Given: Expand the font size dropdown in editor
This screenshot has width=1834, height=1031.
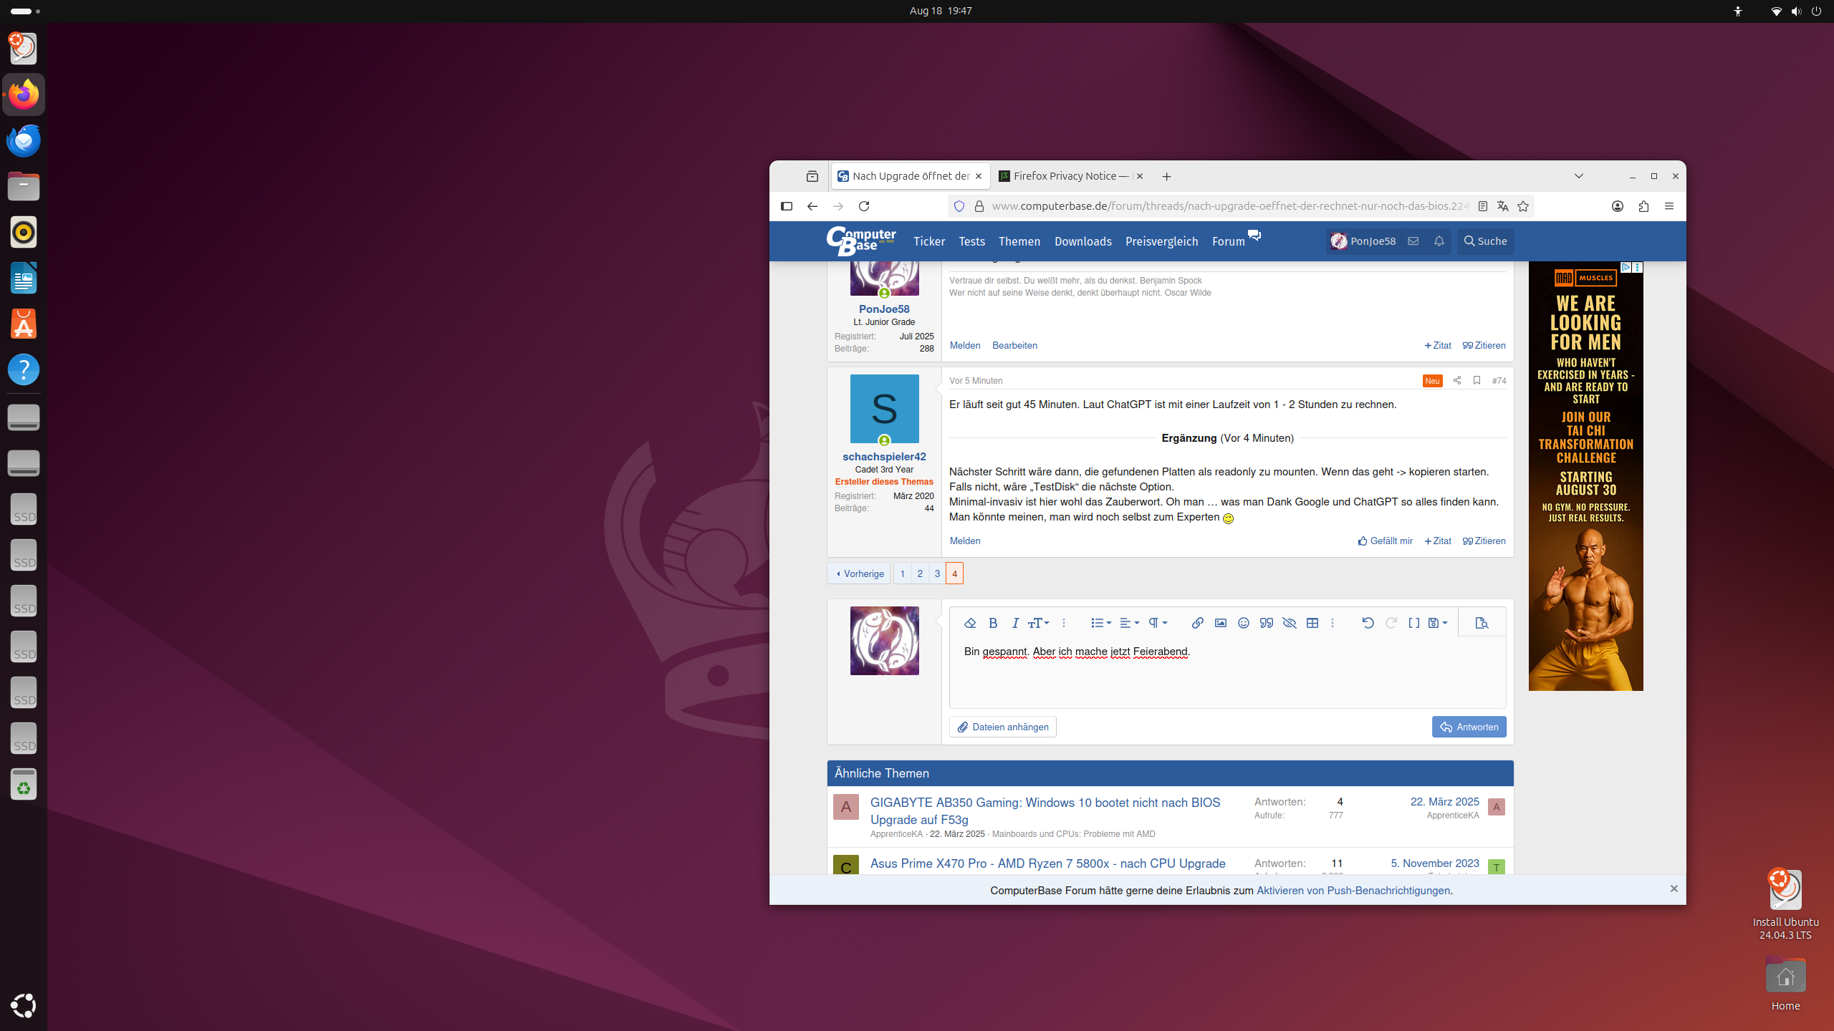Looking at the screenshot, I should tap(1038, 623).
